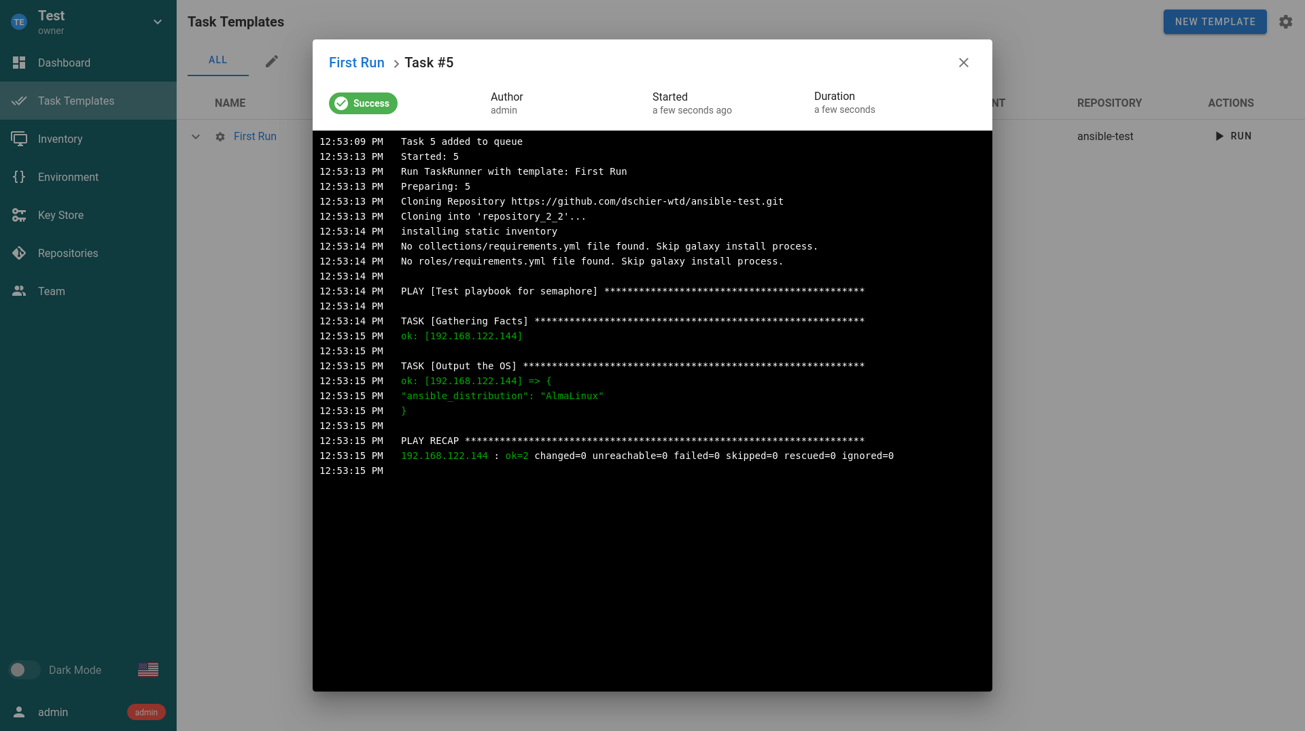The height and width of the screenshot is (731, 1305).
Task: Click the Repositories git icon
Action: click(19, 253)
